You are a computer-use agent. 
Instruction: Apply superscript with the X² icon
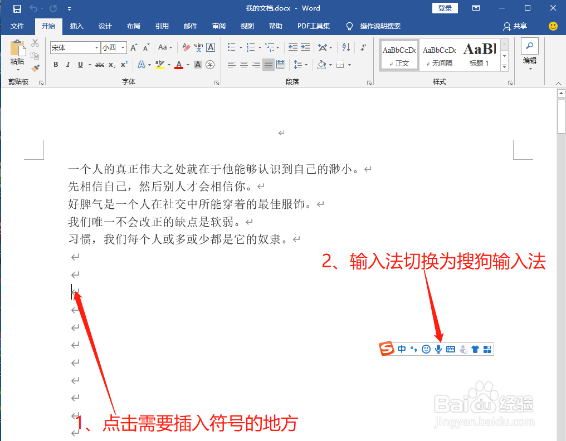point(124,65)
